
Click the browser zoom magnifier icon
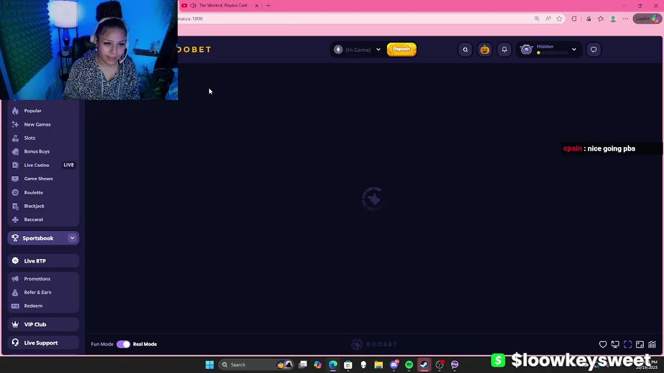[x=537, y=19]
